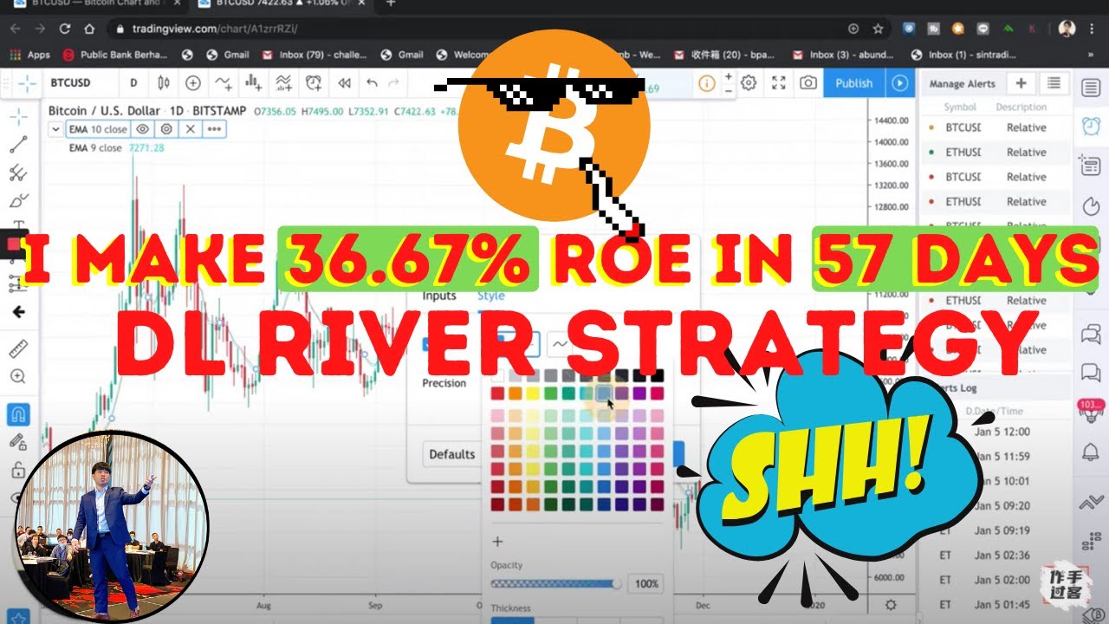Click the browser home button
Viewport: 1109px width, 624px height.
89,29
